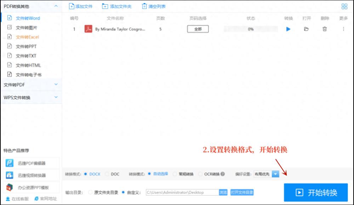Launch 迅捷PDF编辑器 from recommended products
354x205 pixels.
(30, 163)
